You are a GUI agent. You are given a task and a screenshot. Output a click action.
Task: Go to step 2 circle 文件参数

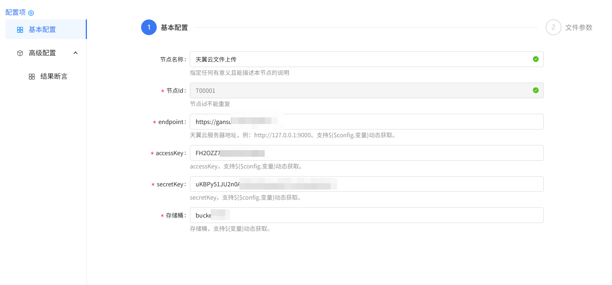tap(553, 27)
